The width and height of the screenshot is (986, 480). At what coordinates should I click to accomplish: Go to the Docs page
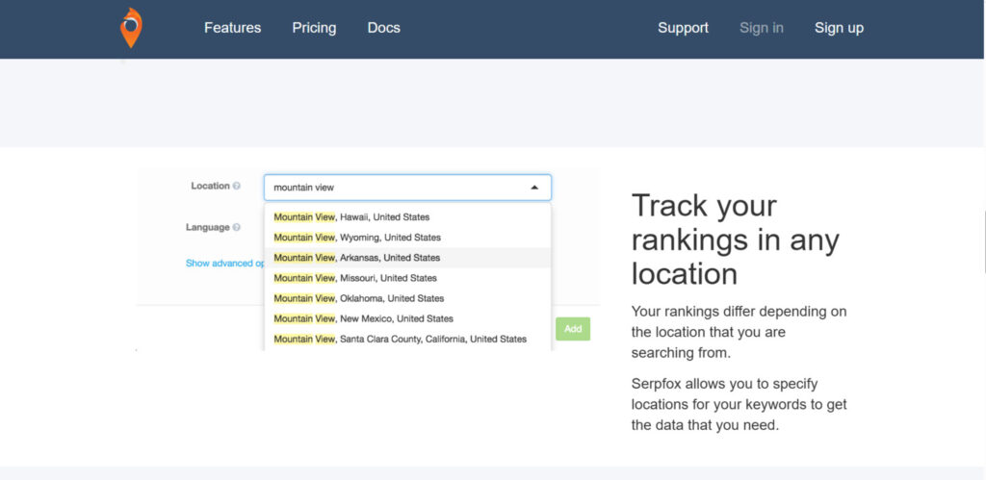pos(383,28)
